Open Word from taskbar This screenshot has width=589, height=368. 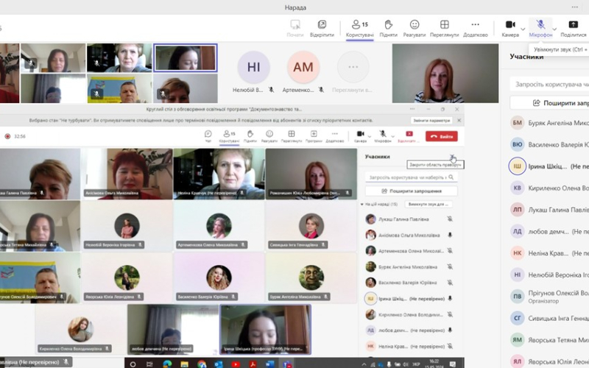[269, 364]
